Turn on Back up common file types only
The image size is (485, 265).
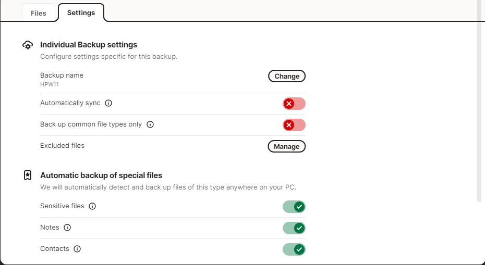point(294,125)
